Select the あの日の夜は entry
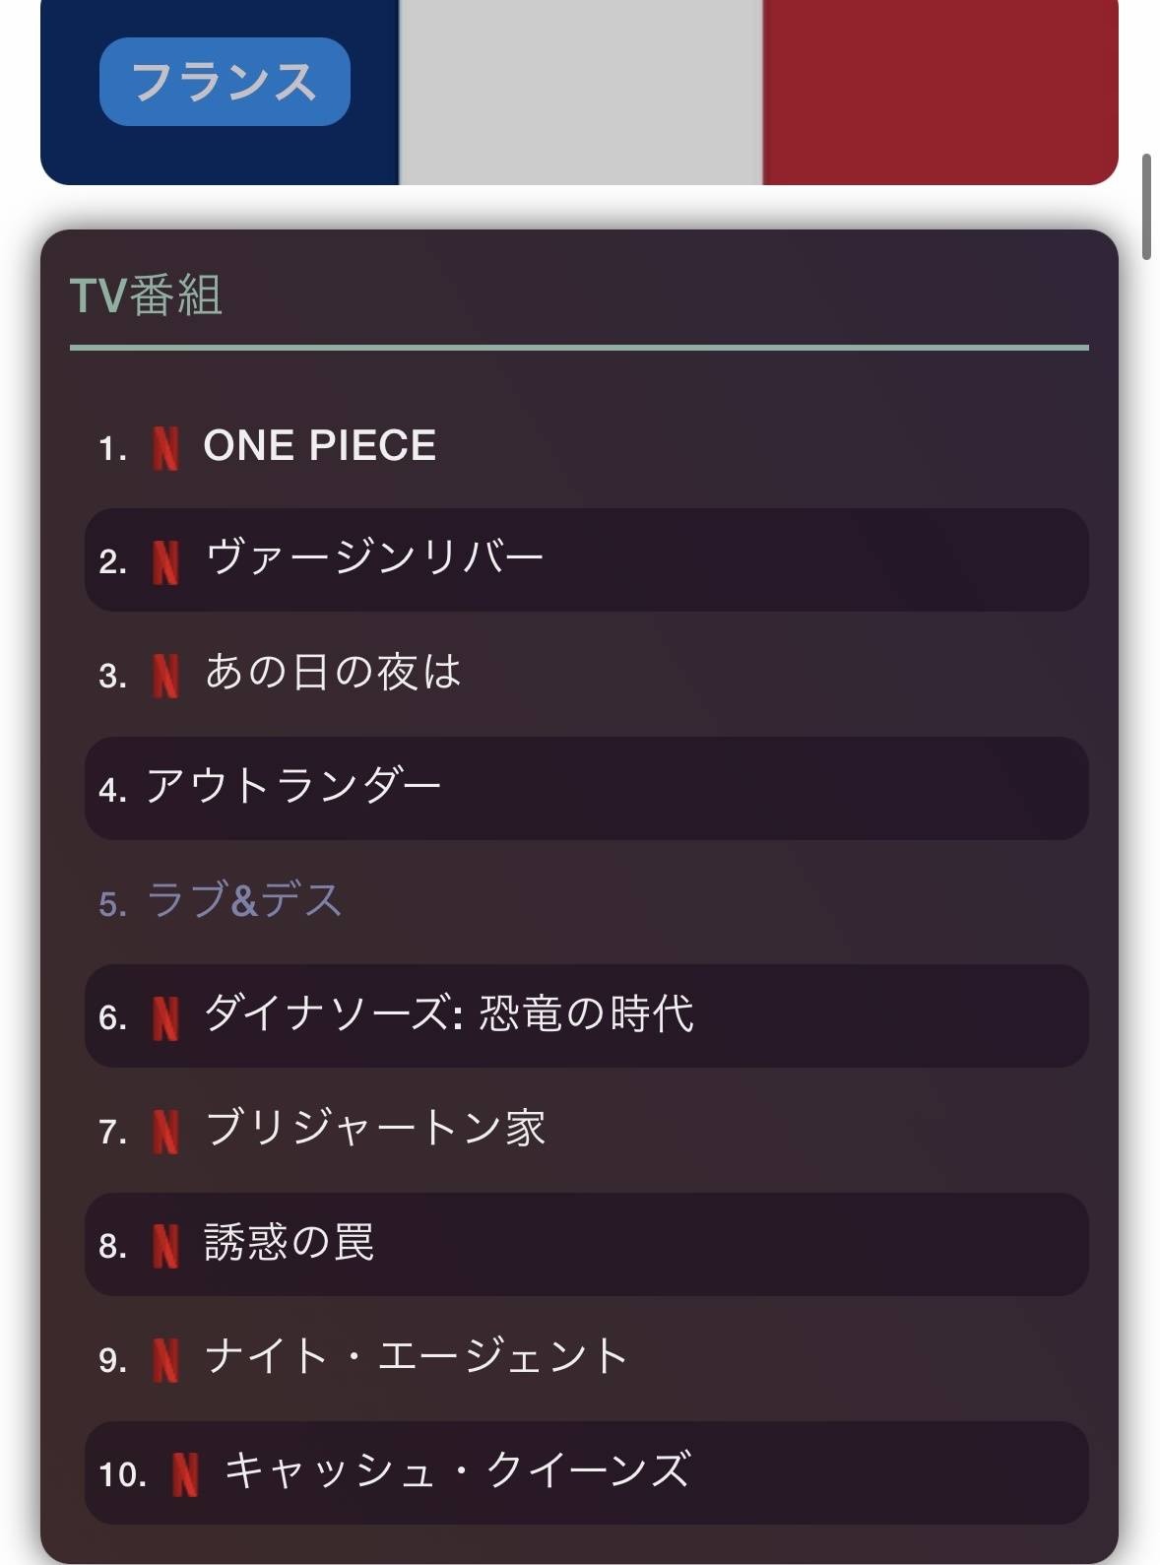1160x1565 pixels. 333,674
